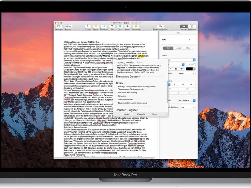
Task: Switch to the Stil tab
Action: pyautogui.click(x=168, y=48)
